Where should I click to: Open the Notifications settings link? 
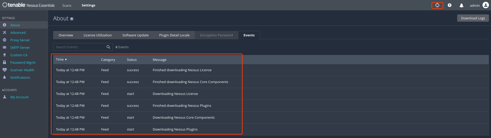coord(20,77)
